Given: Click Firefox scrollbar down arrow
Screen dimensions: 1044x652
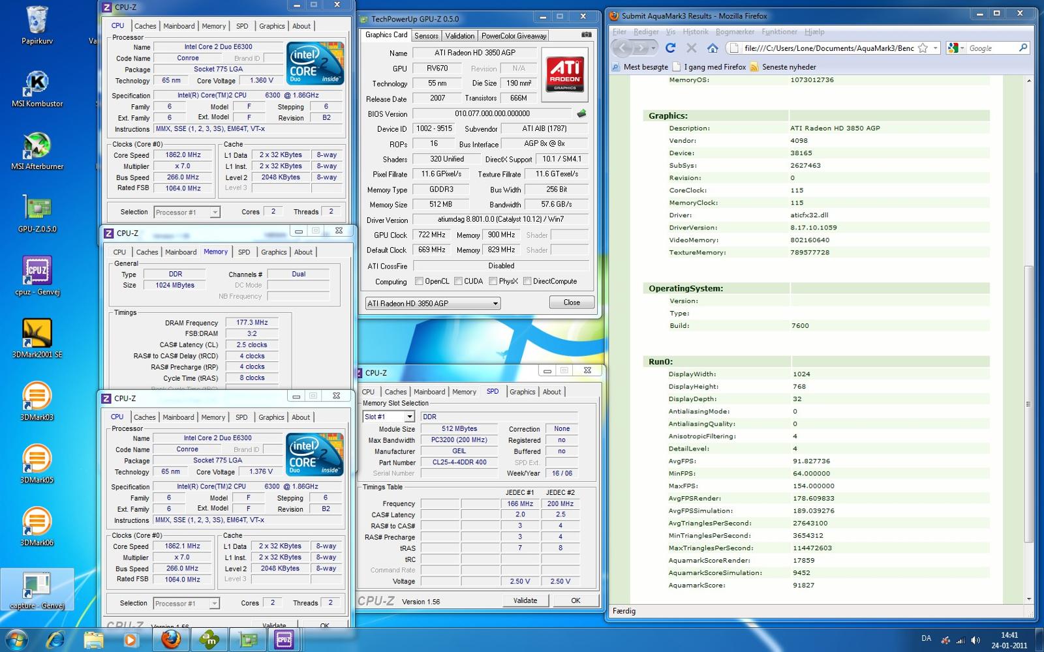Looking at the screenshot, I should [1028, 599].
